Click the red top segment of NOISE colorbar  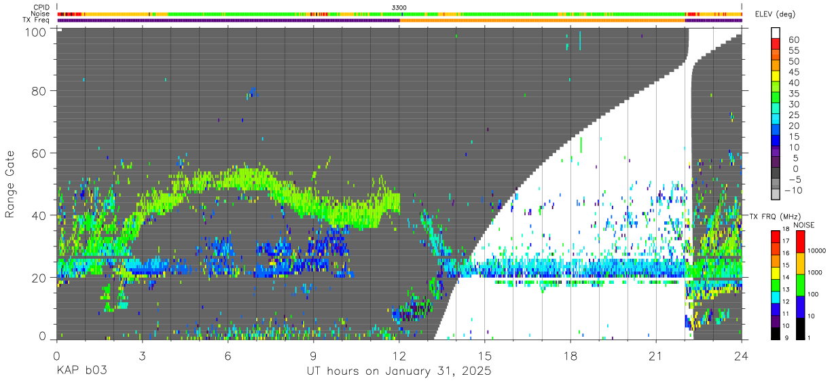[x=800, y=241]
